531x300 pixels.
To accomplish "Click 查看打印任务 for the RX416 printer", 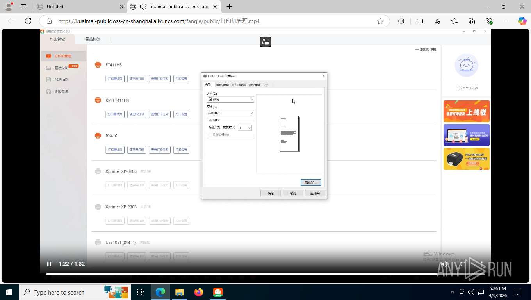I will click(x=160, y=150).
